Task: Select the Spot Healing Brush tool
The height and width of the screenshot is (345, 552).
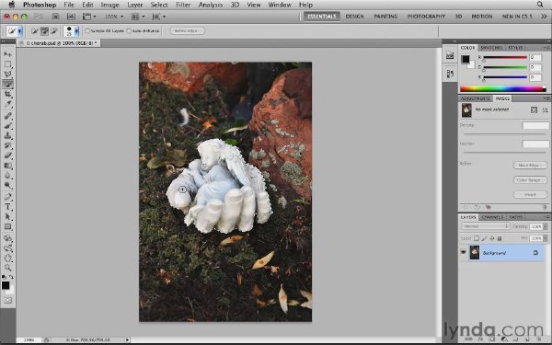Action: point(7,116)
